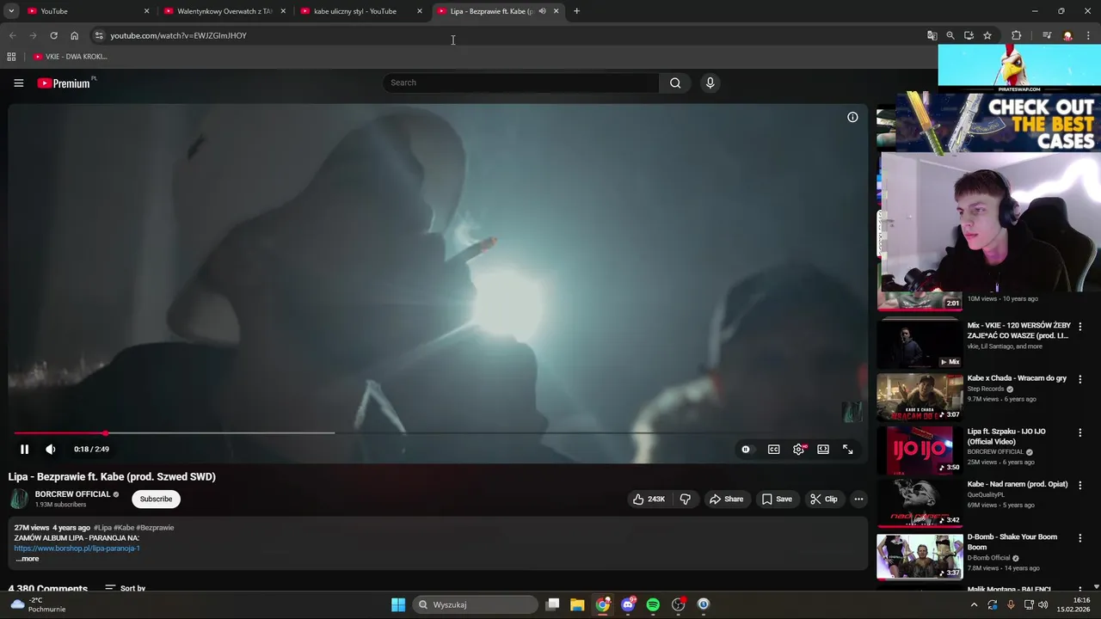
Task: Open the borshop.pl lipa-paranoja link
Action: (77, 549)
